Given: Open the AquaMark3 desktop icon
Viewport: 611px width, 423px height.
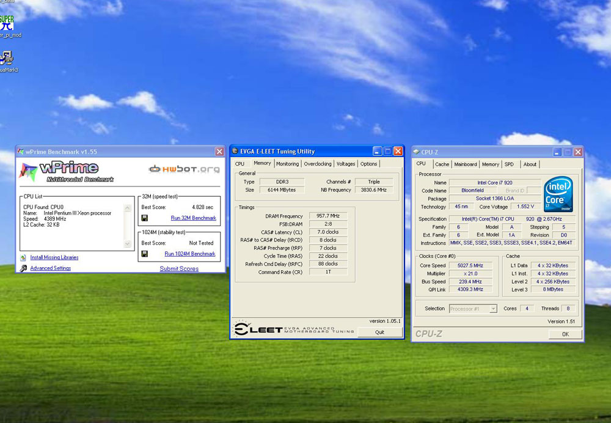Looking at the screenshot, I should tap(7, 59).
